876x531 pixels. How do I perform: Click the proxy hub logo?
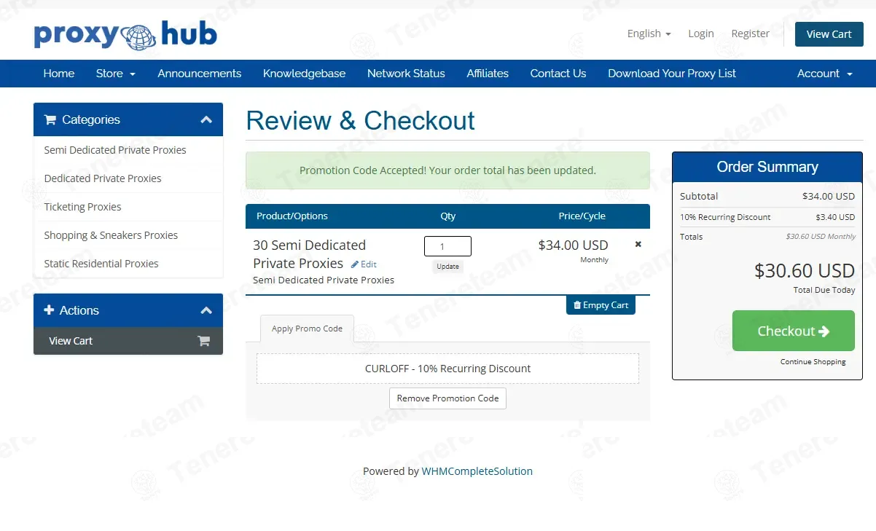tap(125, 34)
